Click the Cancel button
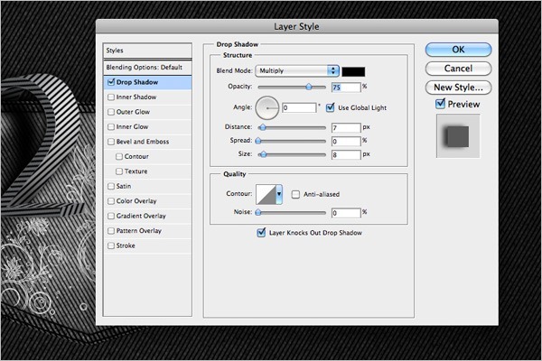Viewport: 542px width, 361px height. point(458,69)
